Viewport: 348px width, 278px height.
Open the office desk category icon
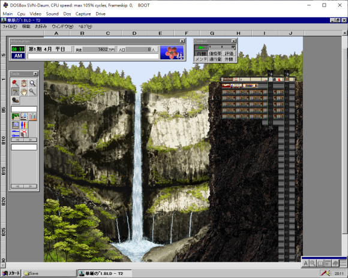point(24,117)
